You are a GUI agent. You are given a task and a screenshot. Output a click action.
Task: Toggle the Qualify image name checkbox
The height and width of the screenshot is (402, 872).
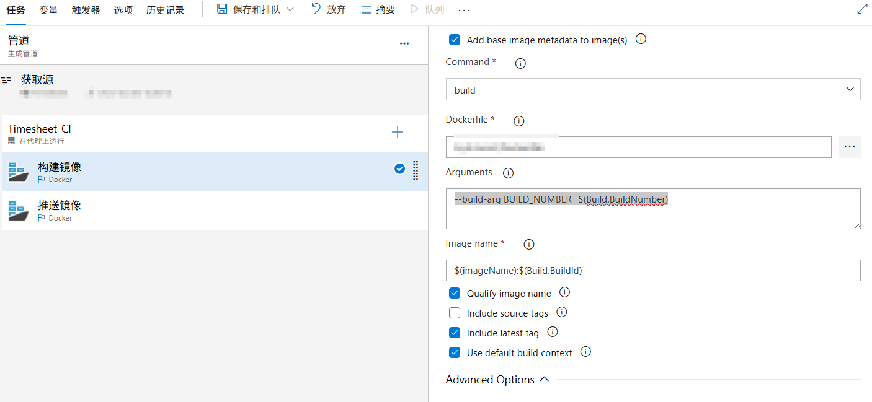pos(455,293)
